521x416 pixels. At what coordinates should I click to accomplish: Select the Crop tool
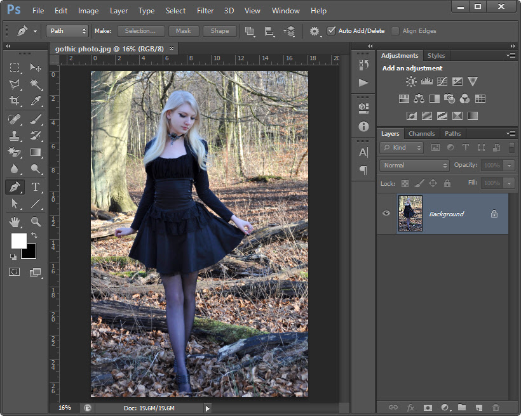tap(15, 101)
